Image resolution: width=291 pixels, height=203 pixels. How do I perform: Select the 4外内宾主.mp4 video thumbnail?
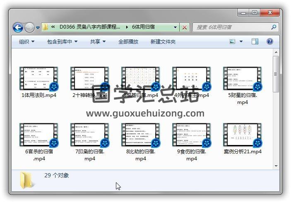pyautogui.click(x=192, y=79)
